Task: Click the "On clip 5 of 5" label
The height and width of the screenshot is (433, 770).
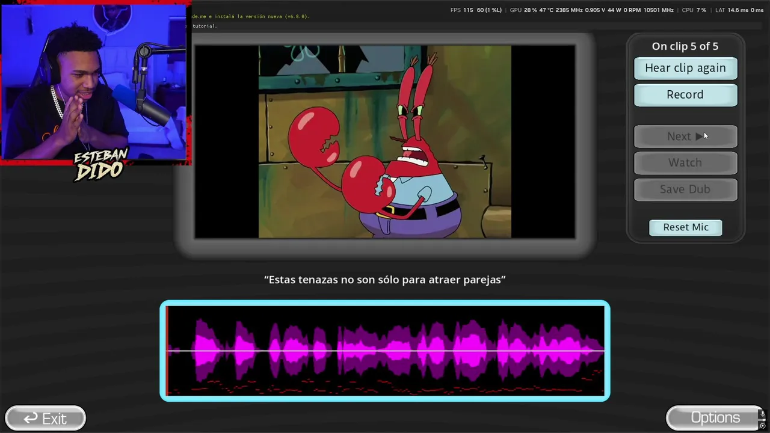Action: (x=685, y=46)
